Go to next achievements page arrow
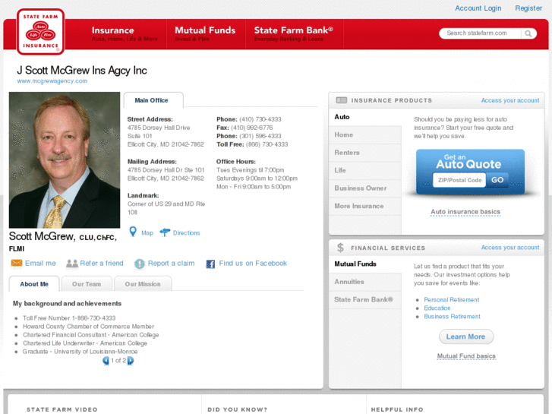The width and height of the screenshot is (552, 414). pyautogui.click(x=131, y=360)
